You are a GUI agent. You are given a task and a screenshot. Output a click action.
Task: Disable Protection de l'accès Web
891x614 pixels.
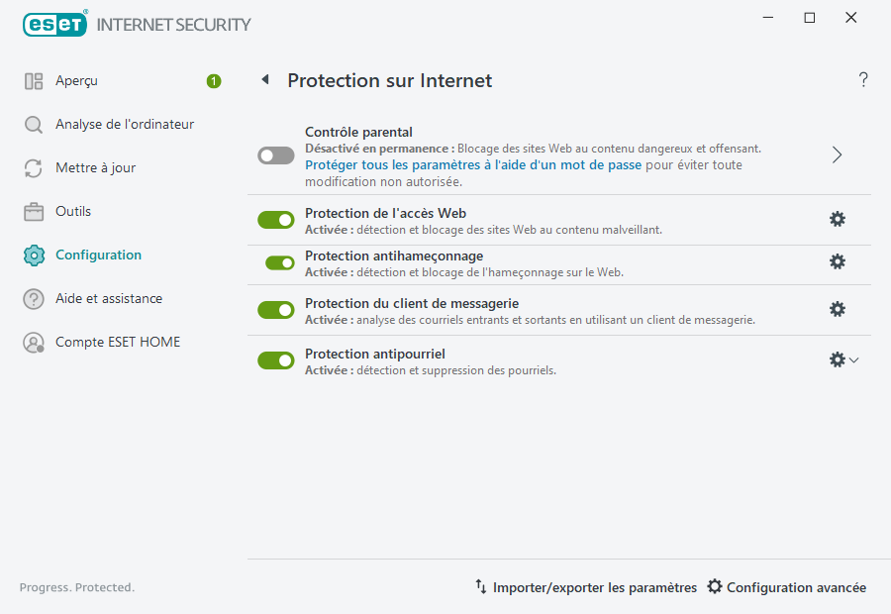pos(275,219)
